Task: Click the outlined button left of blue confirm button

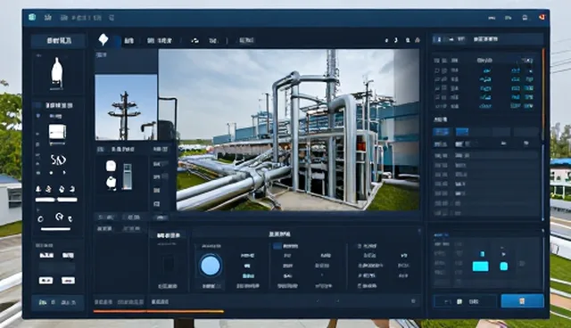Action: pyautogui.click(x=465, y=301)
